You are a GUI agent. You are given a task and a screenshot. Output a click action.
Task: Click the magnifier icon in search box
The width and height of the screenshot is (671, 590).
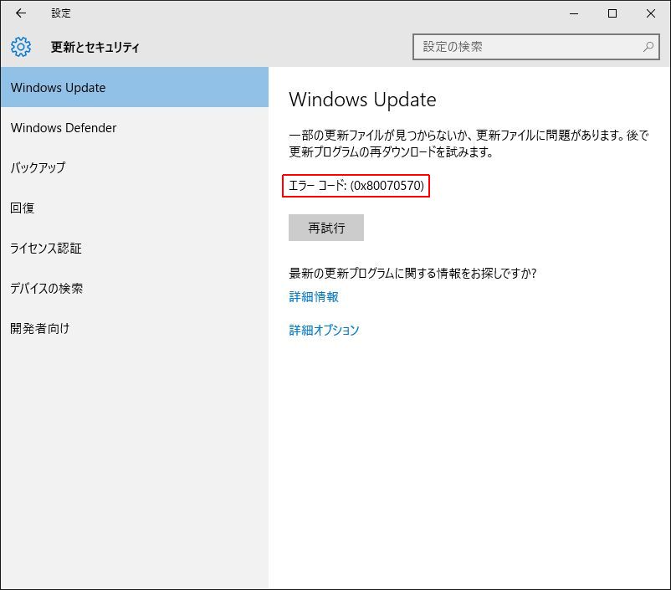click(648, 47)
